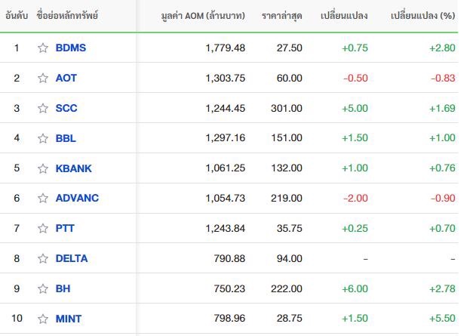Screen dimensions: 470x336
Task: Toggle the PTT favorite star
Action: [x=43, y=228]
